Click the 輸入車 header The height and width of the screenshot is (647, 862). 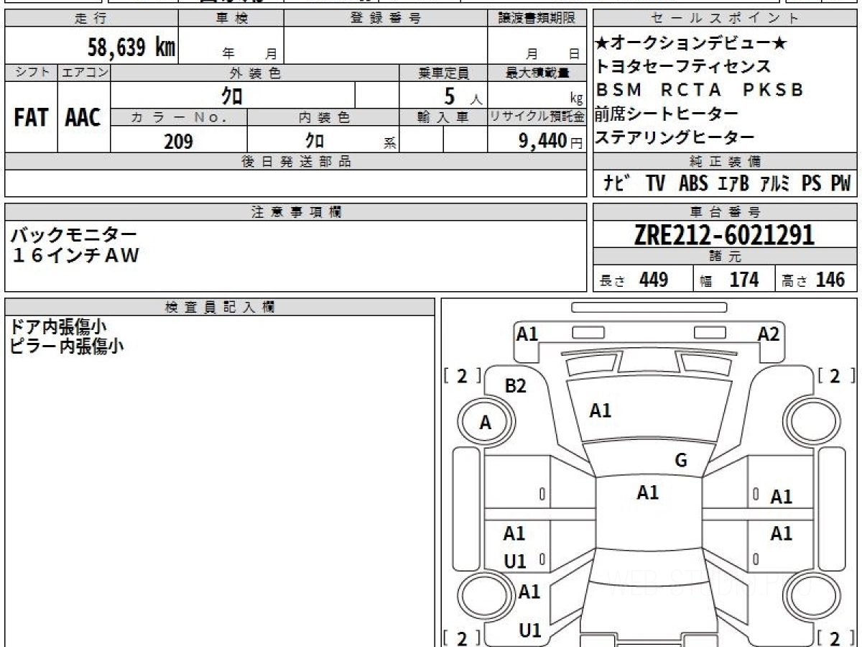443,117
